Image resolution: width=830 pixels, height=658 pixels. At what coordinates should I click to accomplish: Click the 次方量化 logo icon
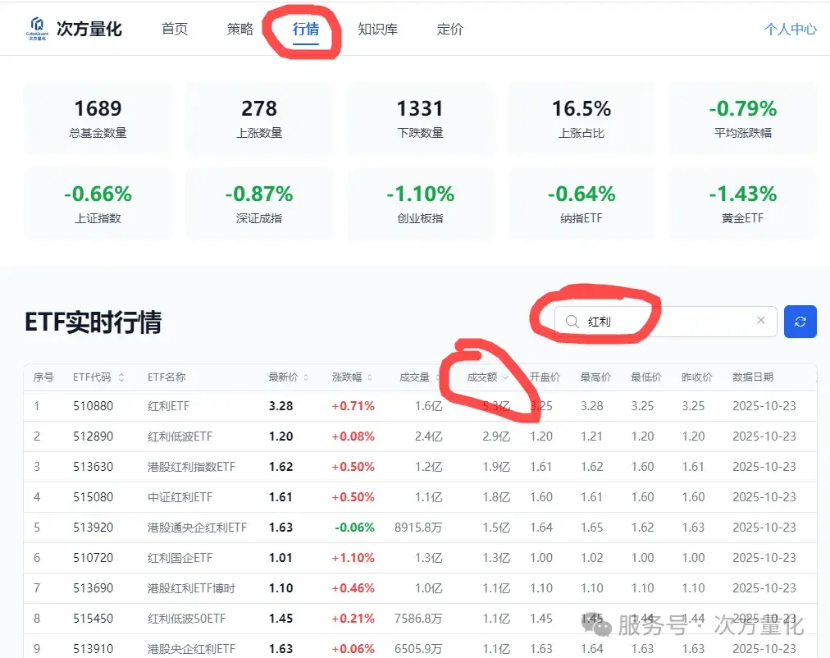(37, 28)
